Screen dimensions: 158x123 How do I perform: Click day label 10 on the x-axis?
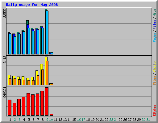[x=51, y=120]
